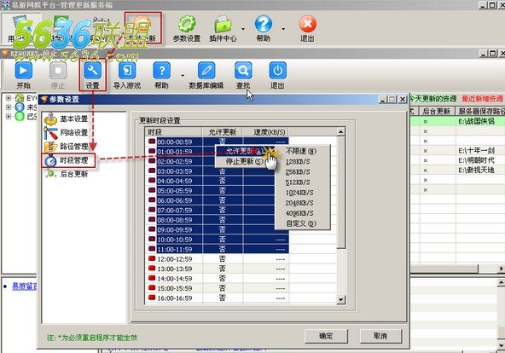This screenshot has width=505, height=353.
Task: Open the 设置 wrench settings icon
Action: coord(92,71)
